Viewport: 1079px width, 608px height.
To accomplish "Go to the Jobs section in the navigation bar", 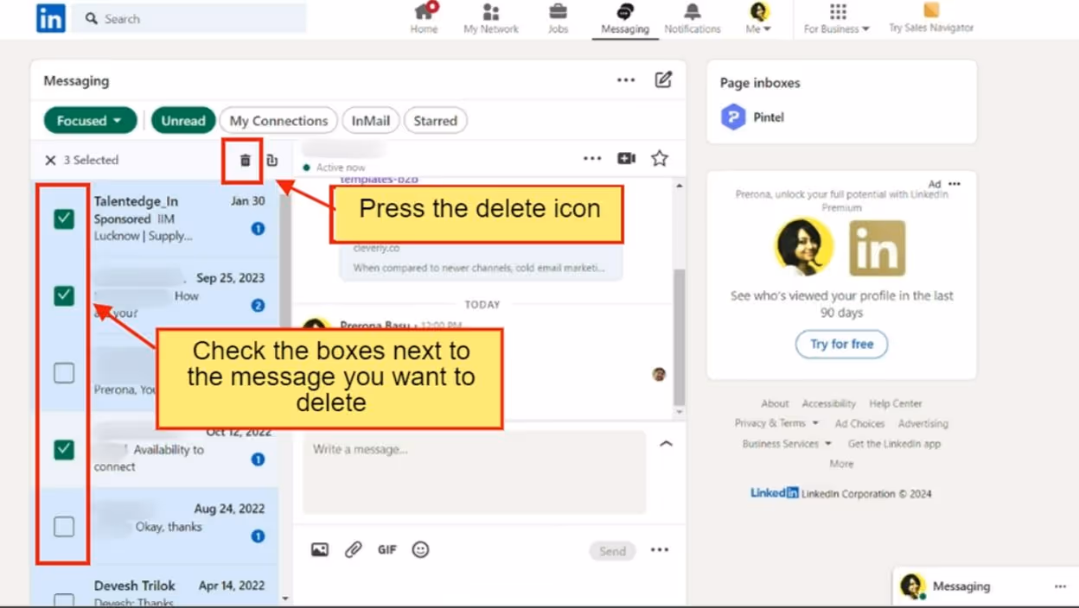I will click(x=558, y=17).
